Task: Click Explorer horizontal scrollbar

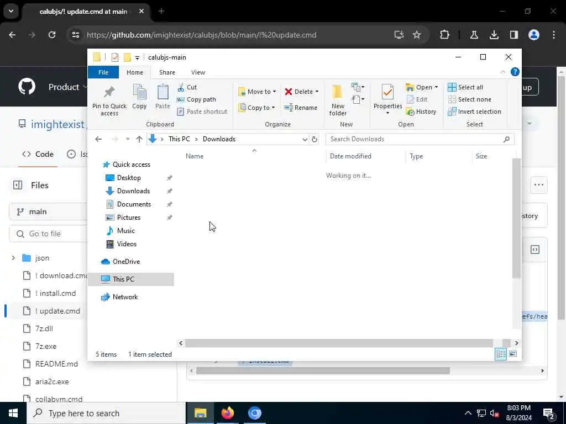Action: 339,343
